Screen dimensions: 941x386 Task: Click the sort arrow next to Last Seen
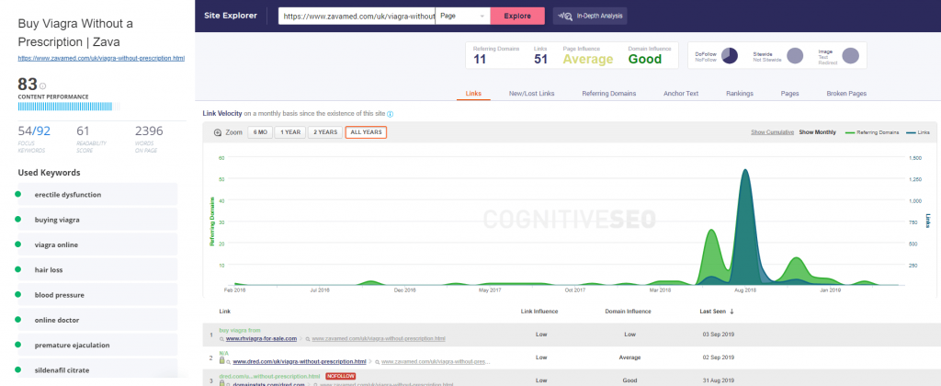pyautogui.click(x=731, y=312)
